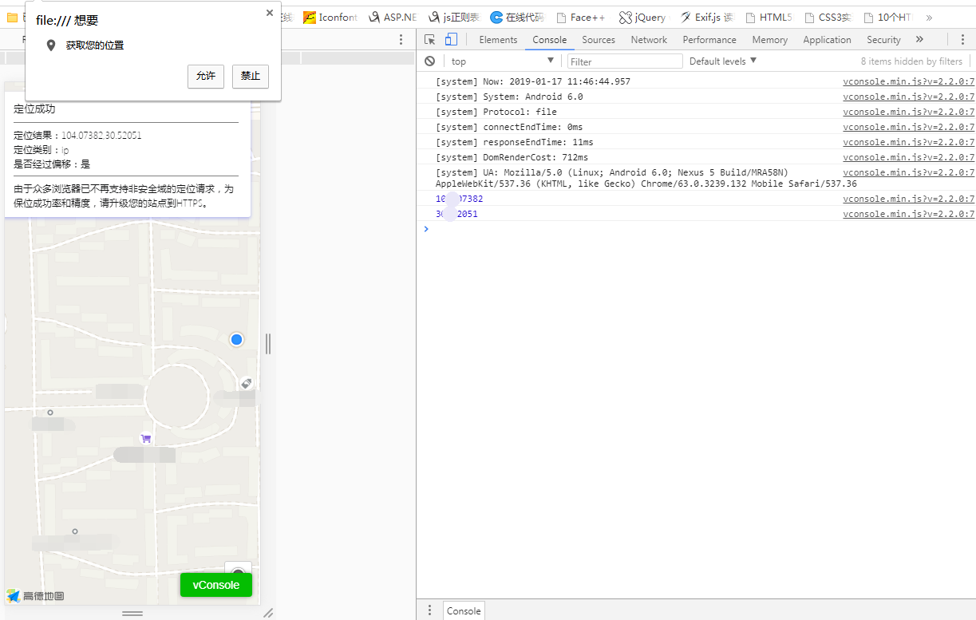Image resolution: width=976 pixels, height=620 pixels.
Task: Open Face++ bookmark
Action: coord(580,17)
